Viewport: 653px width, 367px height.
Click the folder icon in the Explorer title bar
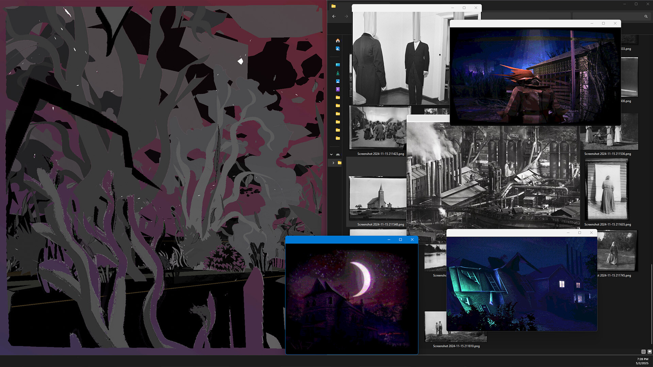click(x=334, y=6)
